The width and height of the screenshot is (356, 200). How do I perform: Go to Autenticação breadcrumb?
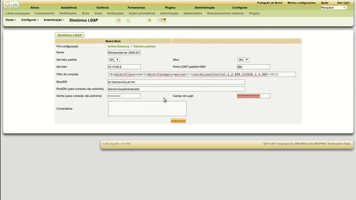[x=53, y=20]
